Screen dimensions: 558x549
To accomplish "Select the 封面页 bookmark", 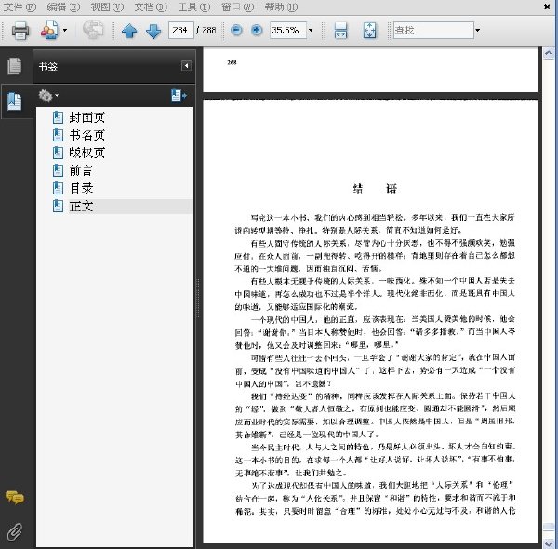I will (x=87, y=117).
